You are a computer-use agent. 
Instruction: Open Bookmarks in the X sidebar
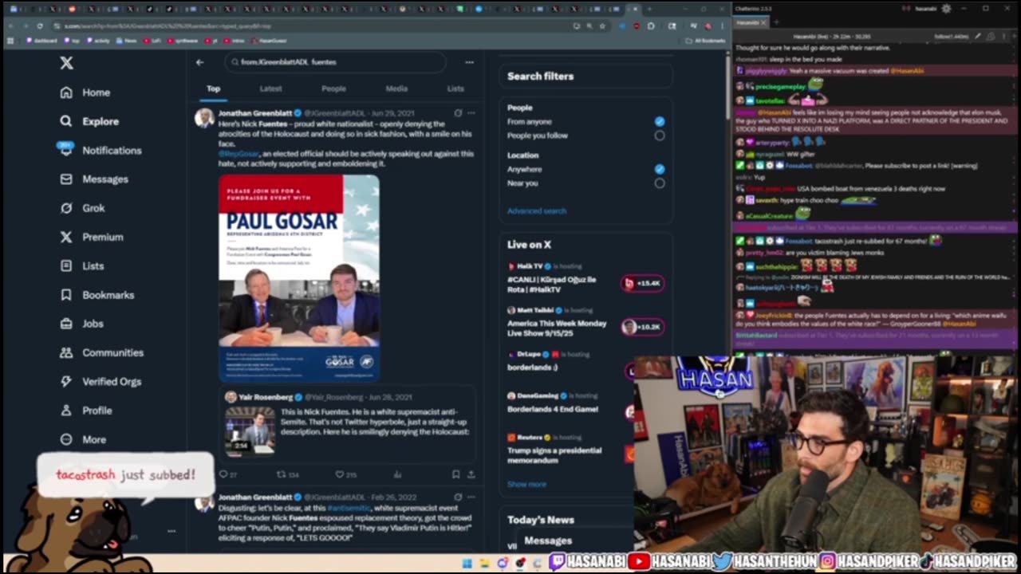pos(97,295)
